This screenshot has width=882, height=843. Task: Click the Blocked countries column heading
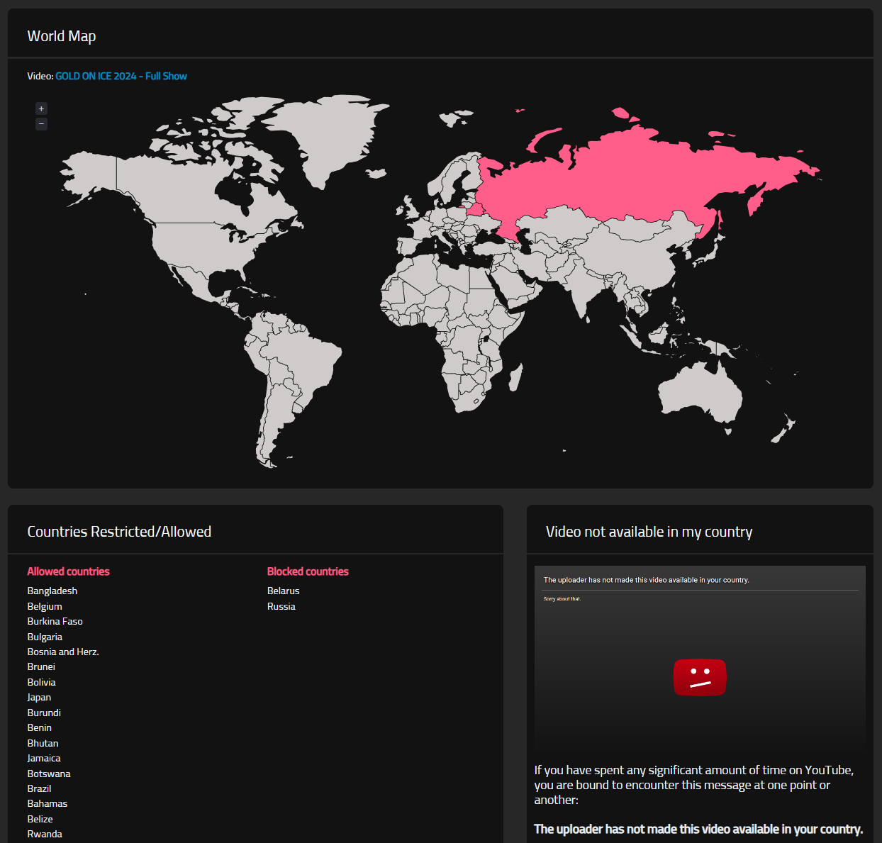tap(308, 571)
